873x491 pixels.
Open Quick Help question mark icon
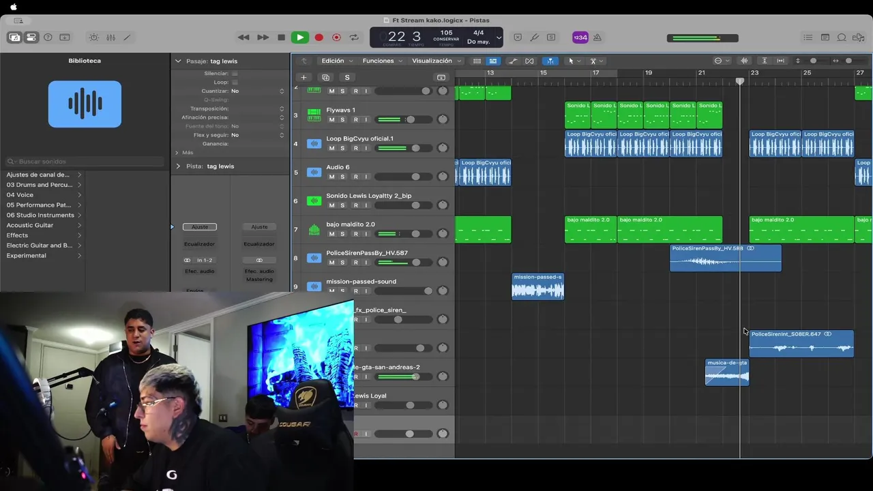[48, 38]
